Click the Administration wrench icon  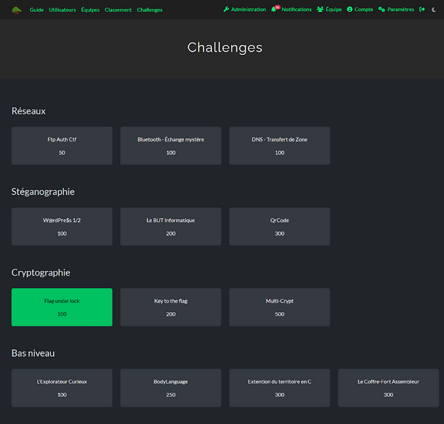[x=226, y=9]
